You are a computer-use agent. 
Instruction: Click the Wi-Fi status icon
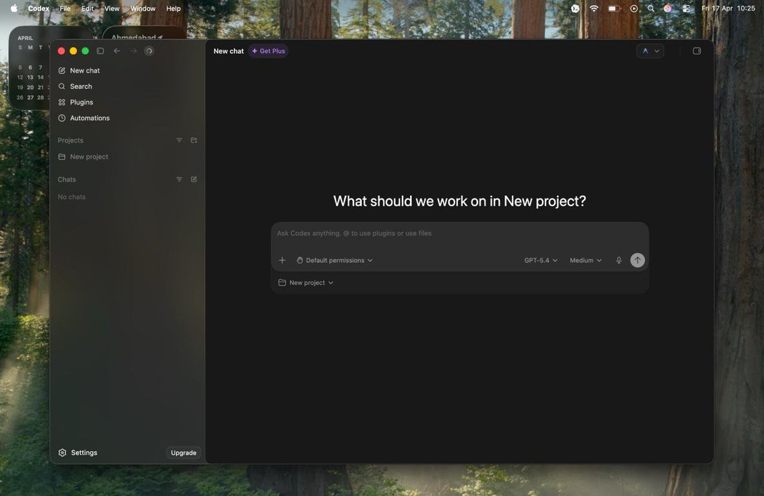click(x=594, y=8)
